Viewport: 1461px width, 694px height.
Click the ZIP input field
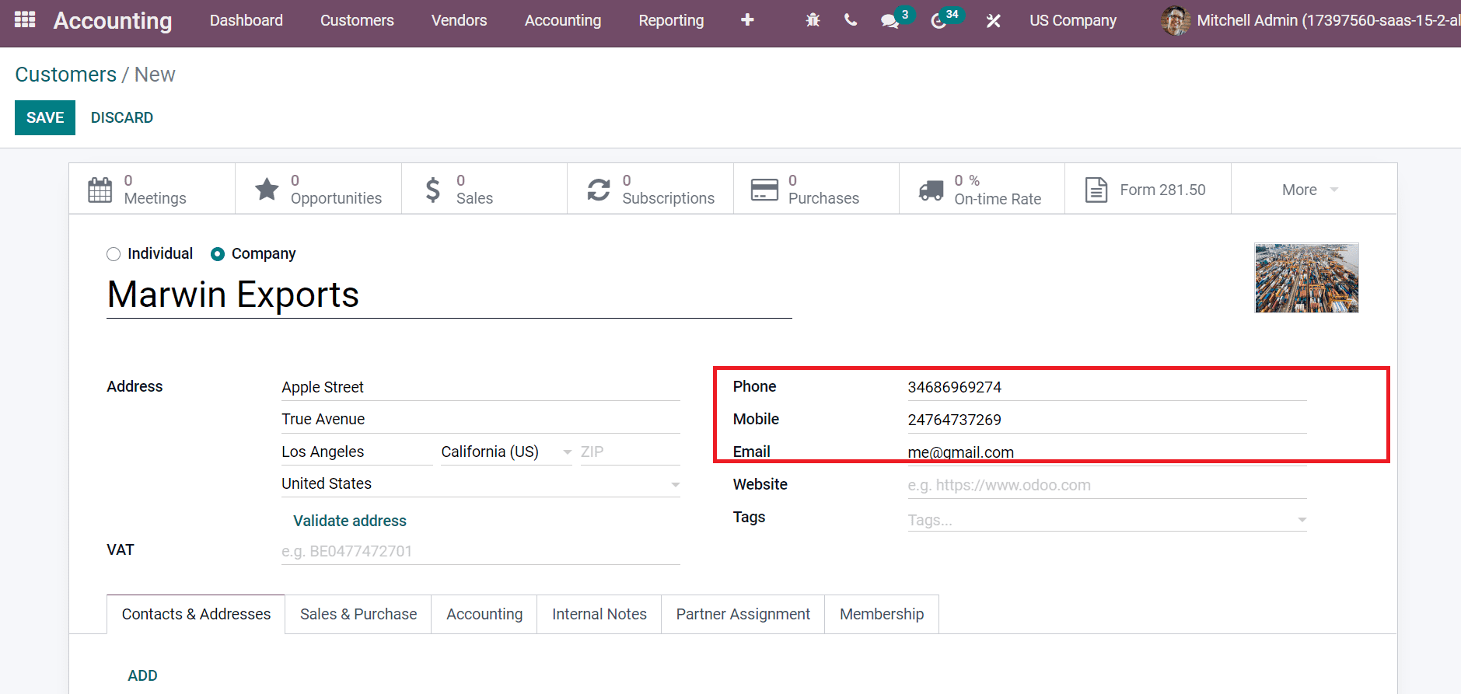[x=630, y=452]
